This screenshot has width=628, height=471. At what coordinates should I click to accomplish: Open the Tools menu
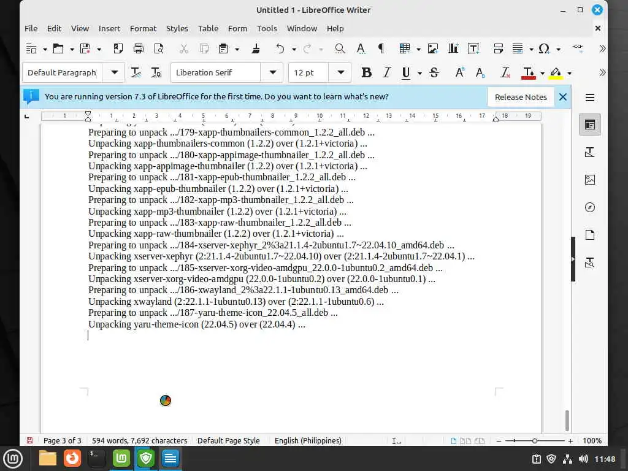click(x=267, y=28)
